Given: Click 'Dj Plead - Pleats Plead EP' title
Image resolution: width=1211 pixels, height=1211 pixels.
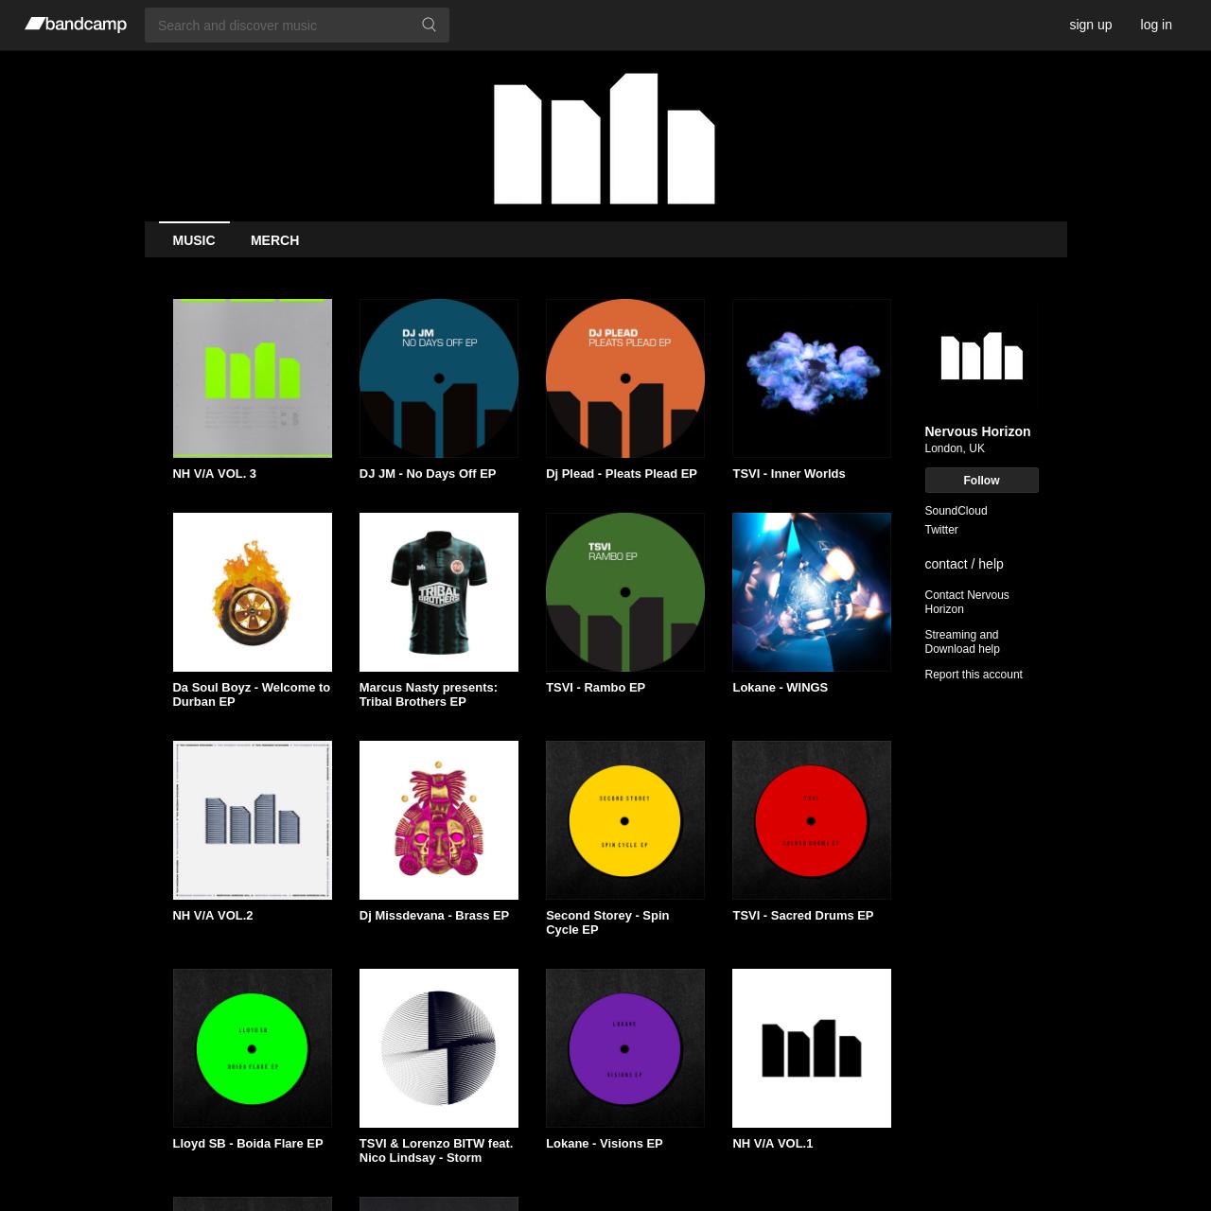Looking at the screenshot, I should [622, 474].
